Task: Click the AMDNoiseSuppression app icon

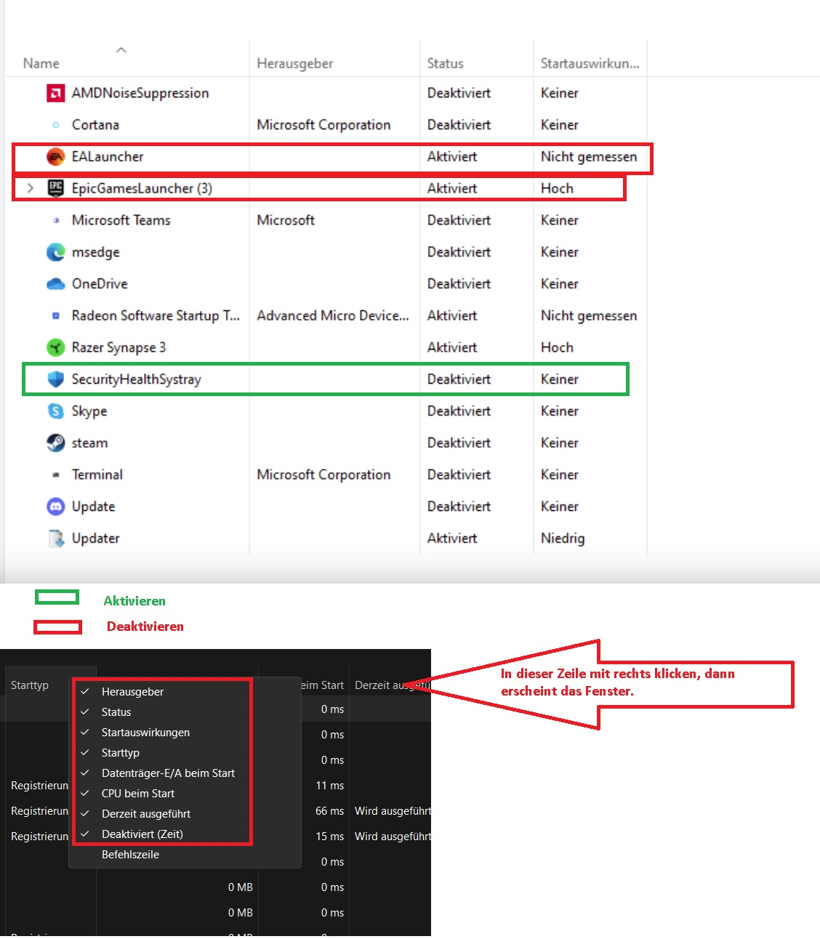Action: point(55,93)
